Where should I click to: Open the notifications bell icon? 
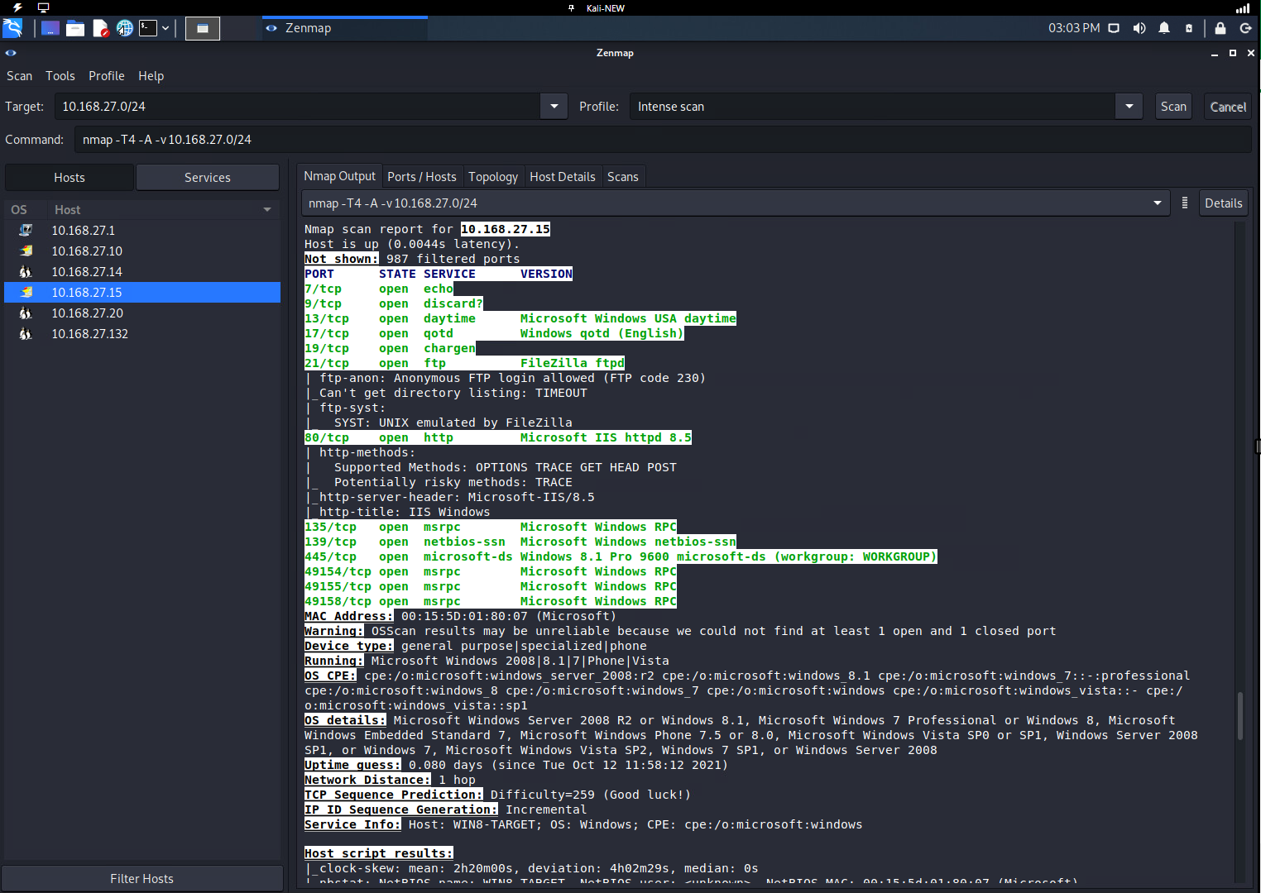click(x=1164, y=28)
